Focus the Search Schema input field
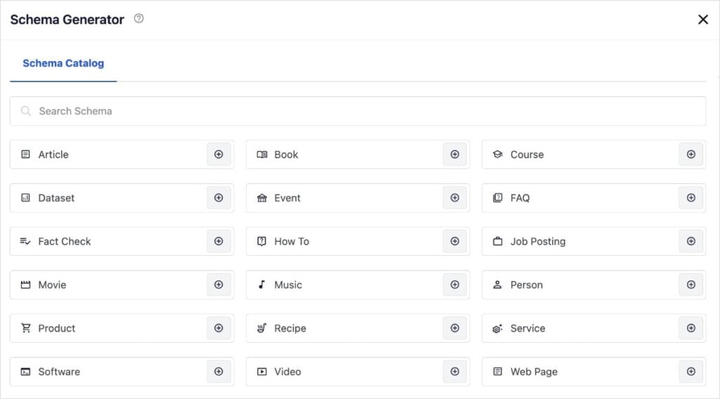This screenshot has height=399, width=720. [358, 111]
